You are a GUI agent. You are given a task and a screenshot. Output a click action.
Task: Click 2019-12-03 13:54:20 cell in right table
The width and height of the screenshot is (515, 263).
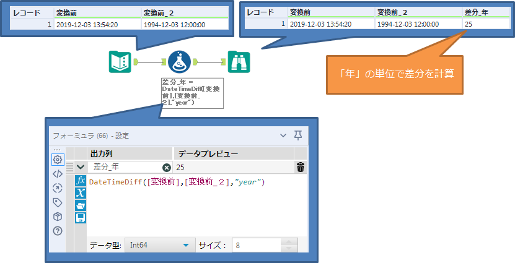332,24
